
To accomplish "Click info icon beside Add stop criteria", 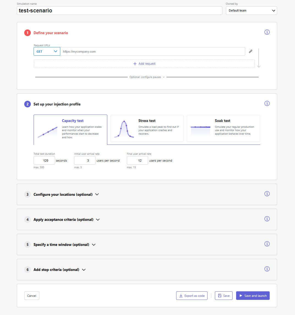I will tap(267, 269).
